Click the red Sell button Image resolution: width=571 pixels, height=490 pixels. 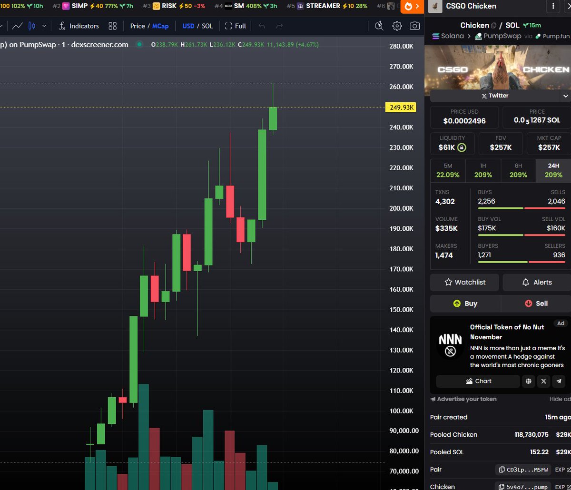click(x=536, y=303)
